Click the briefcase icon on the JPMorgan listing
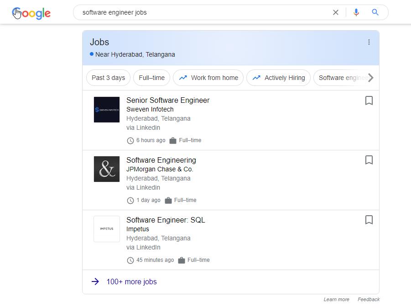 (x=174, y=200)
